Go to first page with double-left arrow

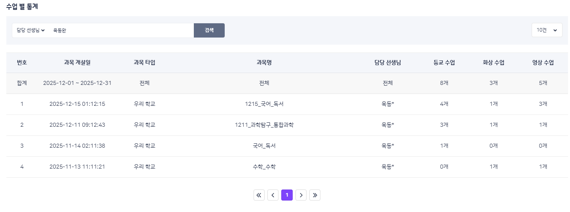pyautogui.click(x=259, y=195)
